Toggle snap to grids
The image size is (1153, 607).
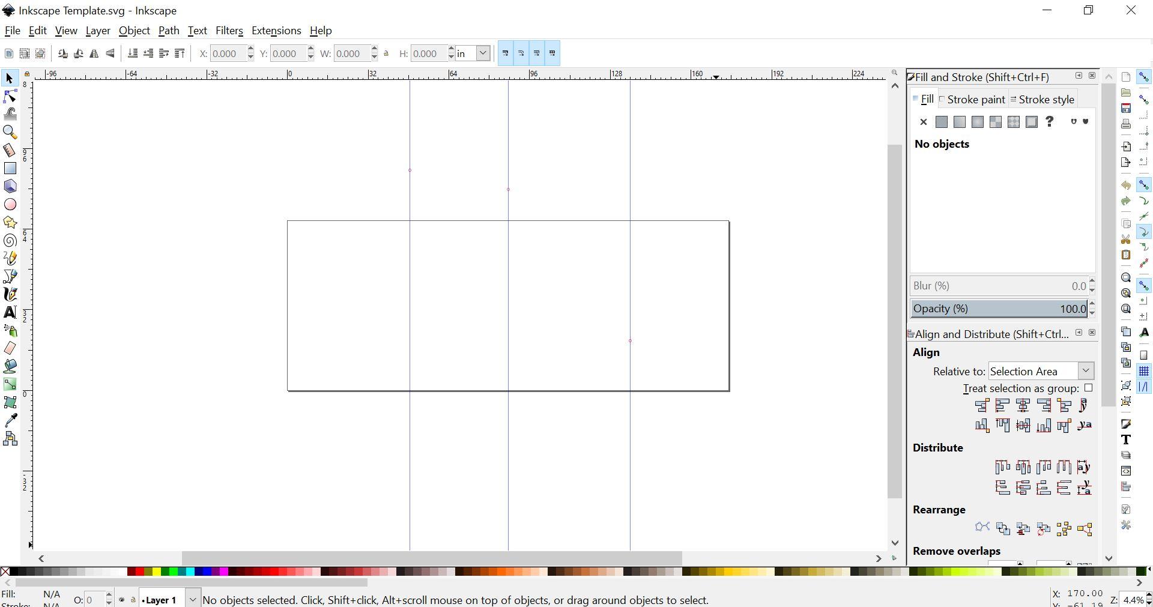[x=1144, y=371]
